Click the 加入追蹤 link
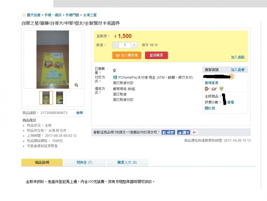The height and width of the screenshot is (201, 267). tap(238, 57)
